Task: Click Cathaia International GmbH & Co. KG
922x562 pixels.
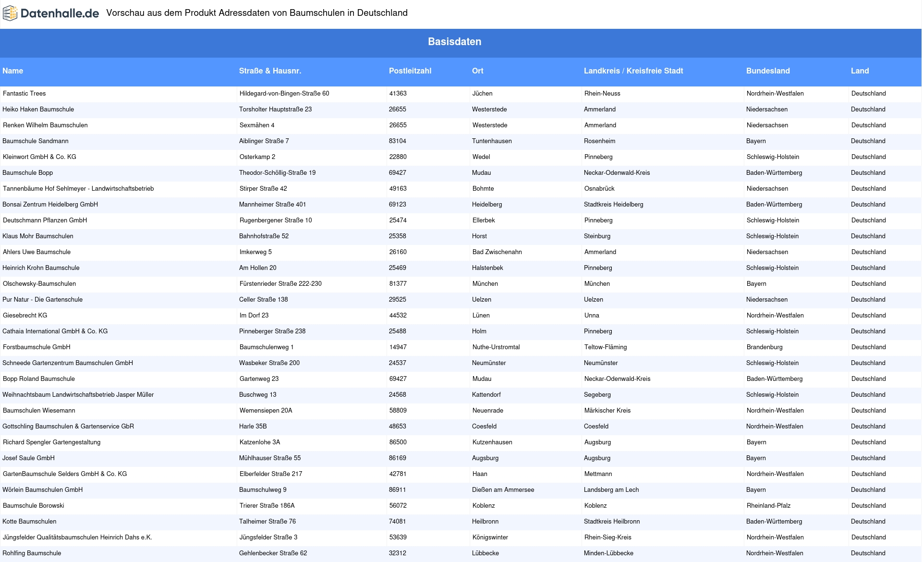Action: tap(55, 331)
